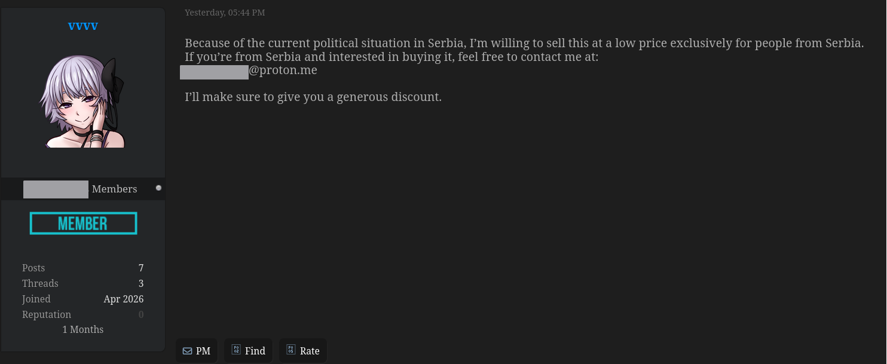The height and width of the screenshot is (364, 887).
Task: Click the teal MEMBER rank badge
Action: pos(83,224)
